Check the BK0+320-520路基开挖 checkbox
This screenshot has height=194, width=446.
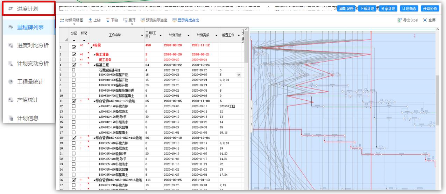pyautogui.click(x=73, y=74)
